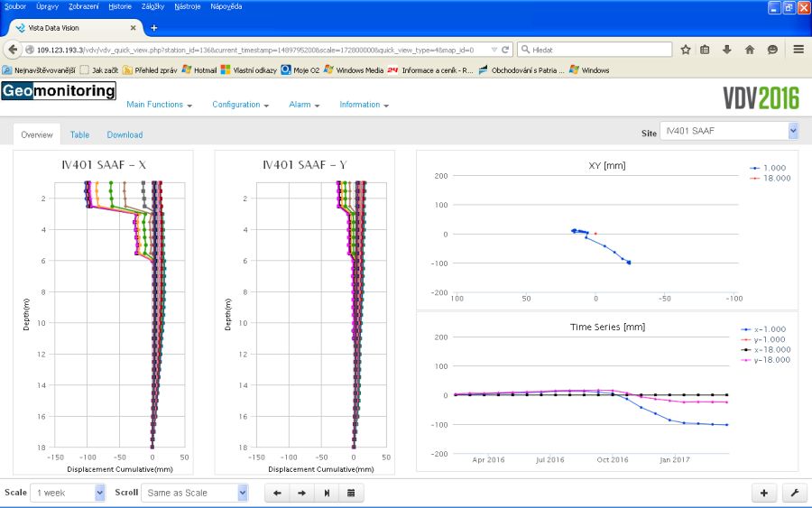Expand Configuration dropdown menu
The image size is (812, 508).
(x=241, y=105)
